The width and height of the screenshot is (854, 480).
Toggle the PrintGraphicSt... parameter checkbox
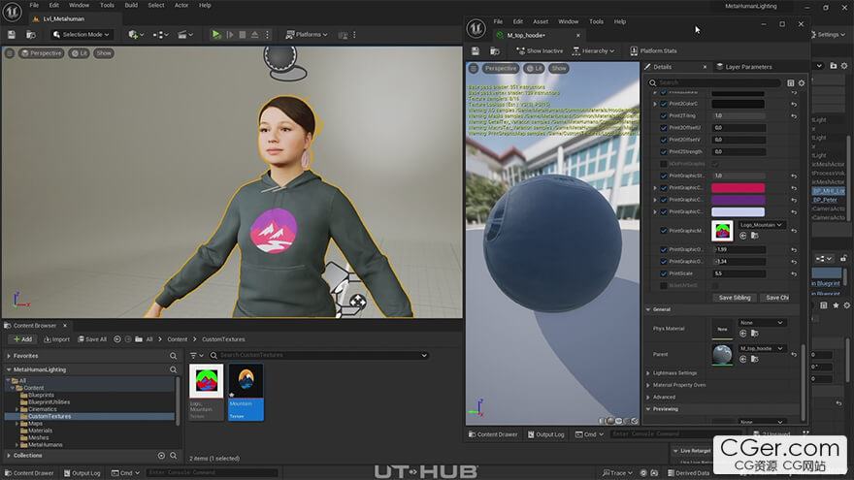pyautogui.click(x=664, y=176)
